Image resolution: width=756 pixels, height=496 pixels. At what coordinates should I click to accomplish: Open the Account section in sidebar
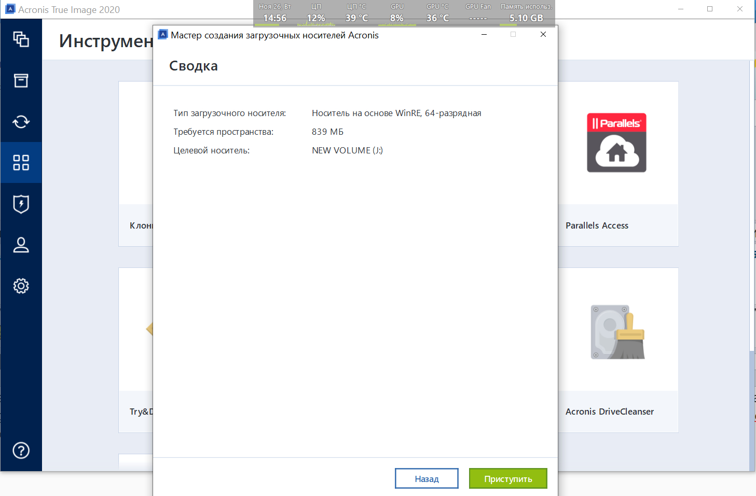[x=21, y=245]
